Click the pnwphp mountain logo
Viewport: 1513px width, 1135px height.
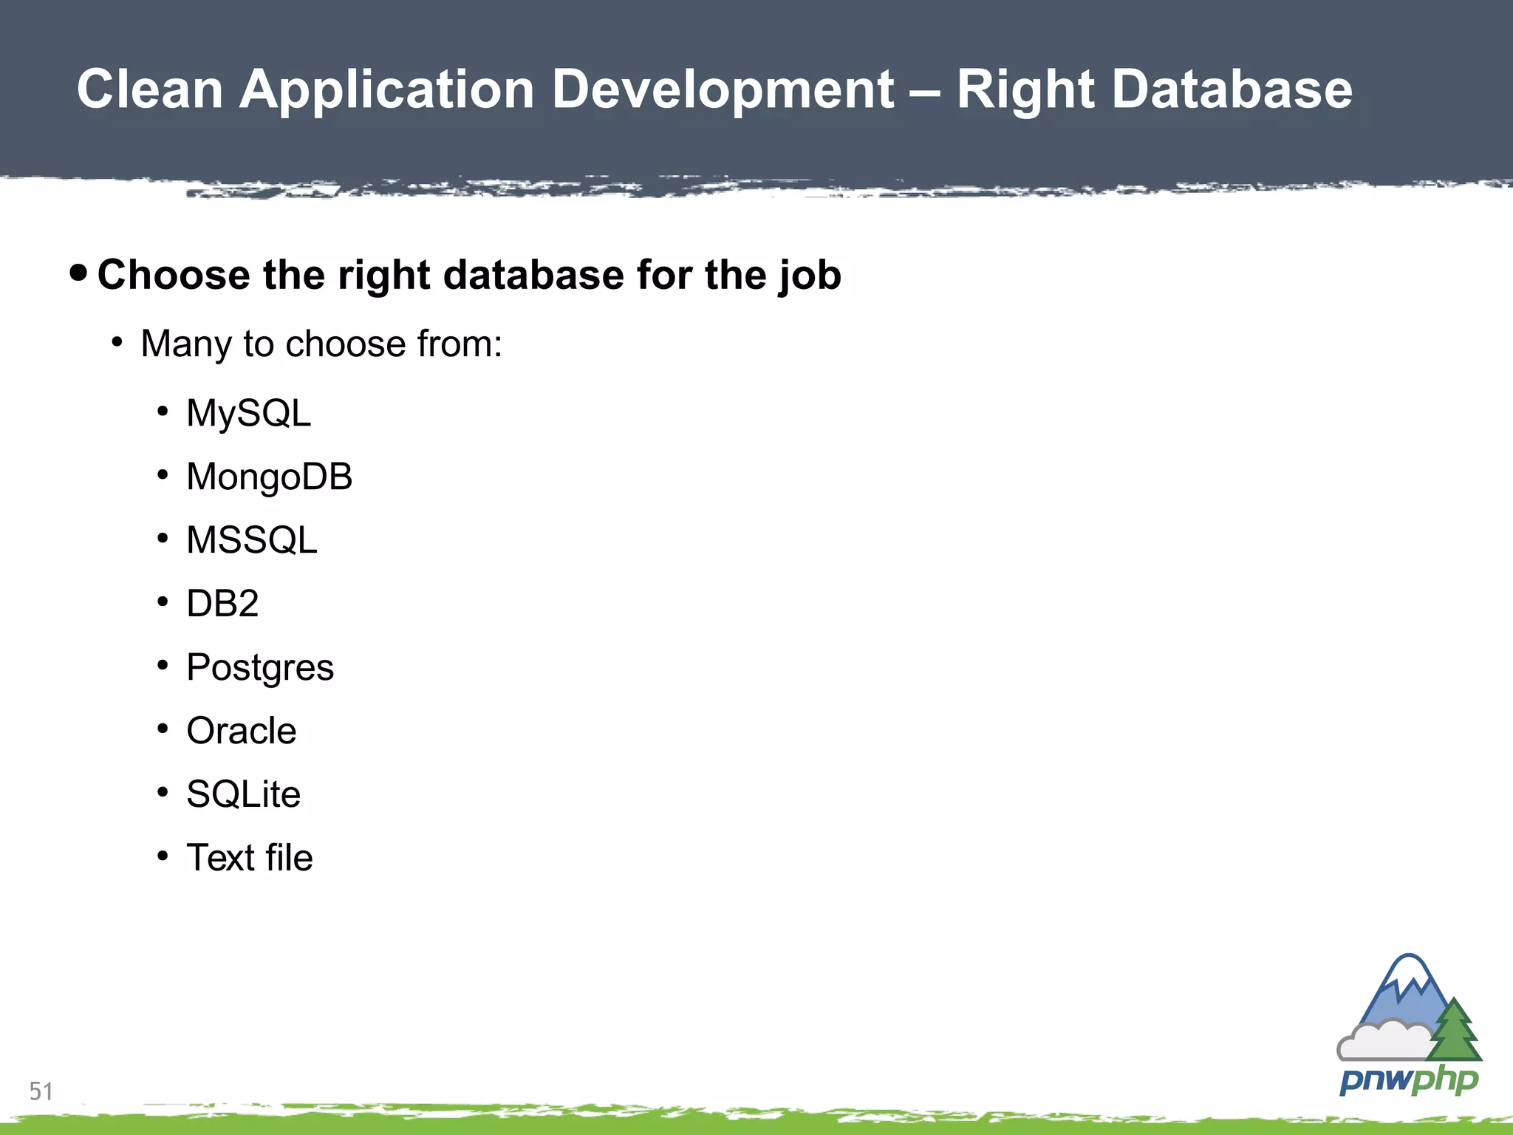pos(1410,1026)
